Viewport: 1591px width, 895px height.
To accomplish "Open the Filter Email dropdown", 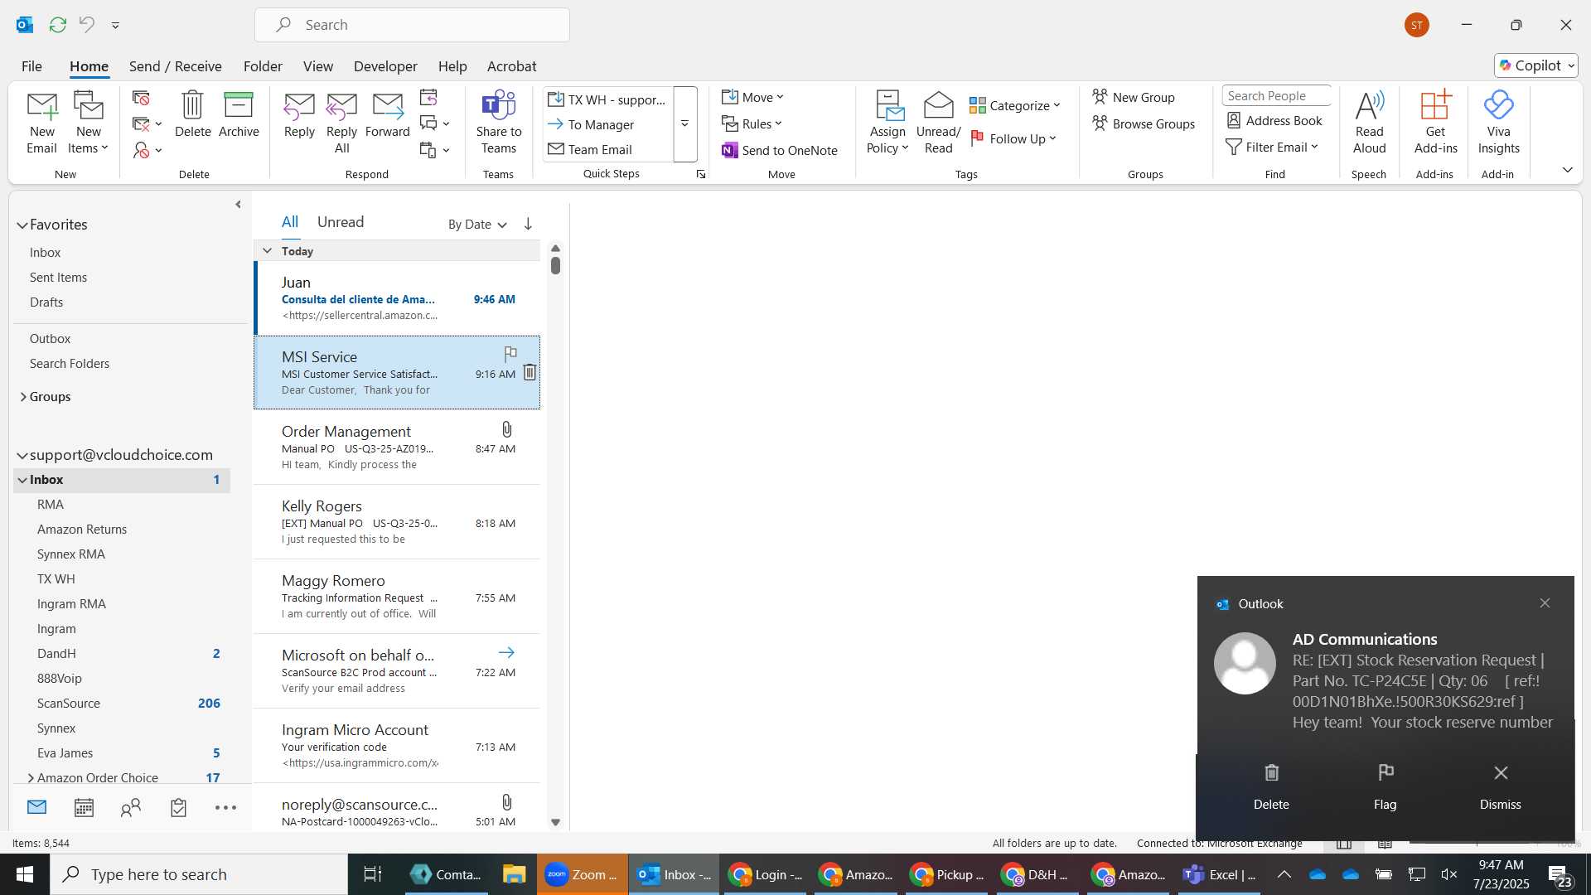I will point(1272,147).
